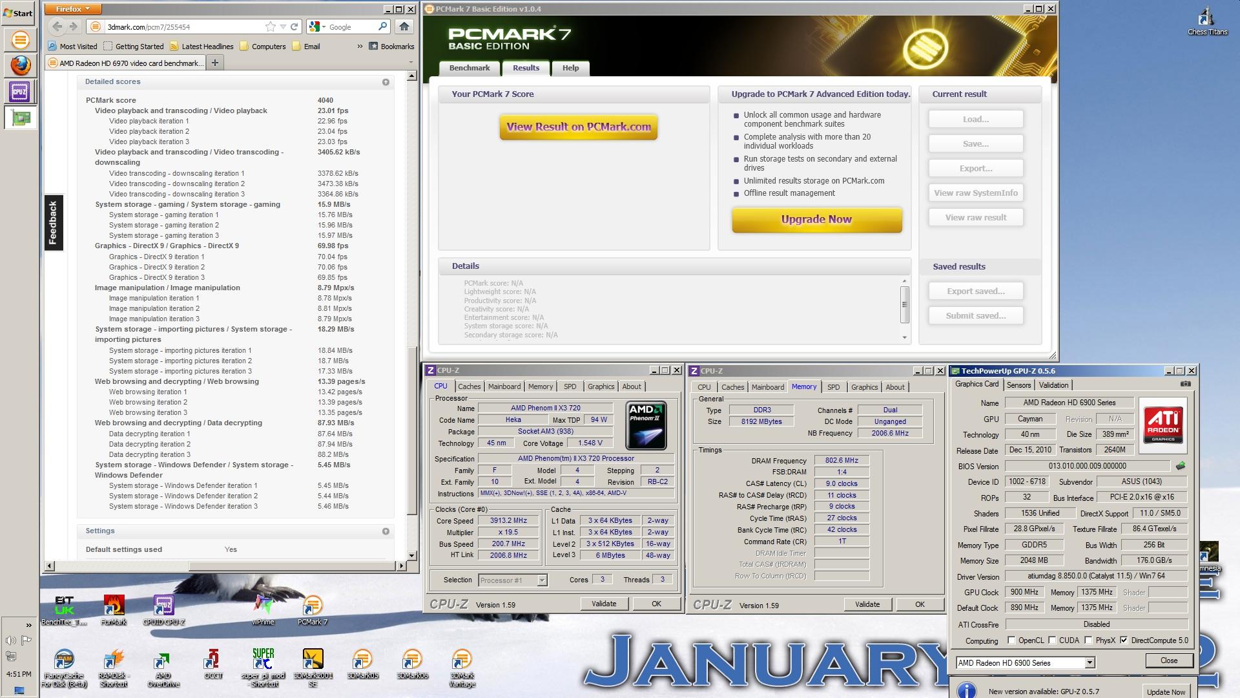Take GPU-Z screenshot with camera icon
The image size is (1240, 698).
coord(1186,384)
